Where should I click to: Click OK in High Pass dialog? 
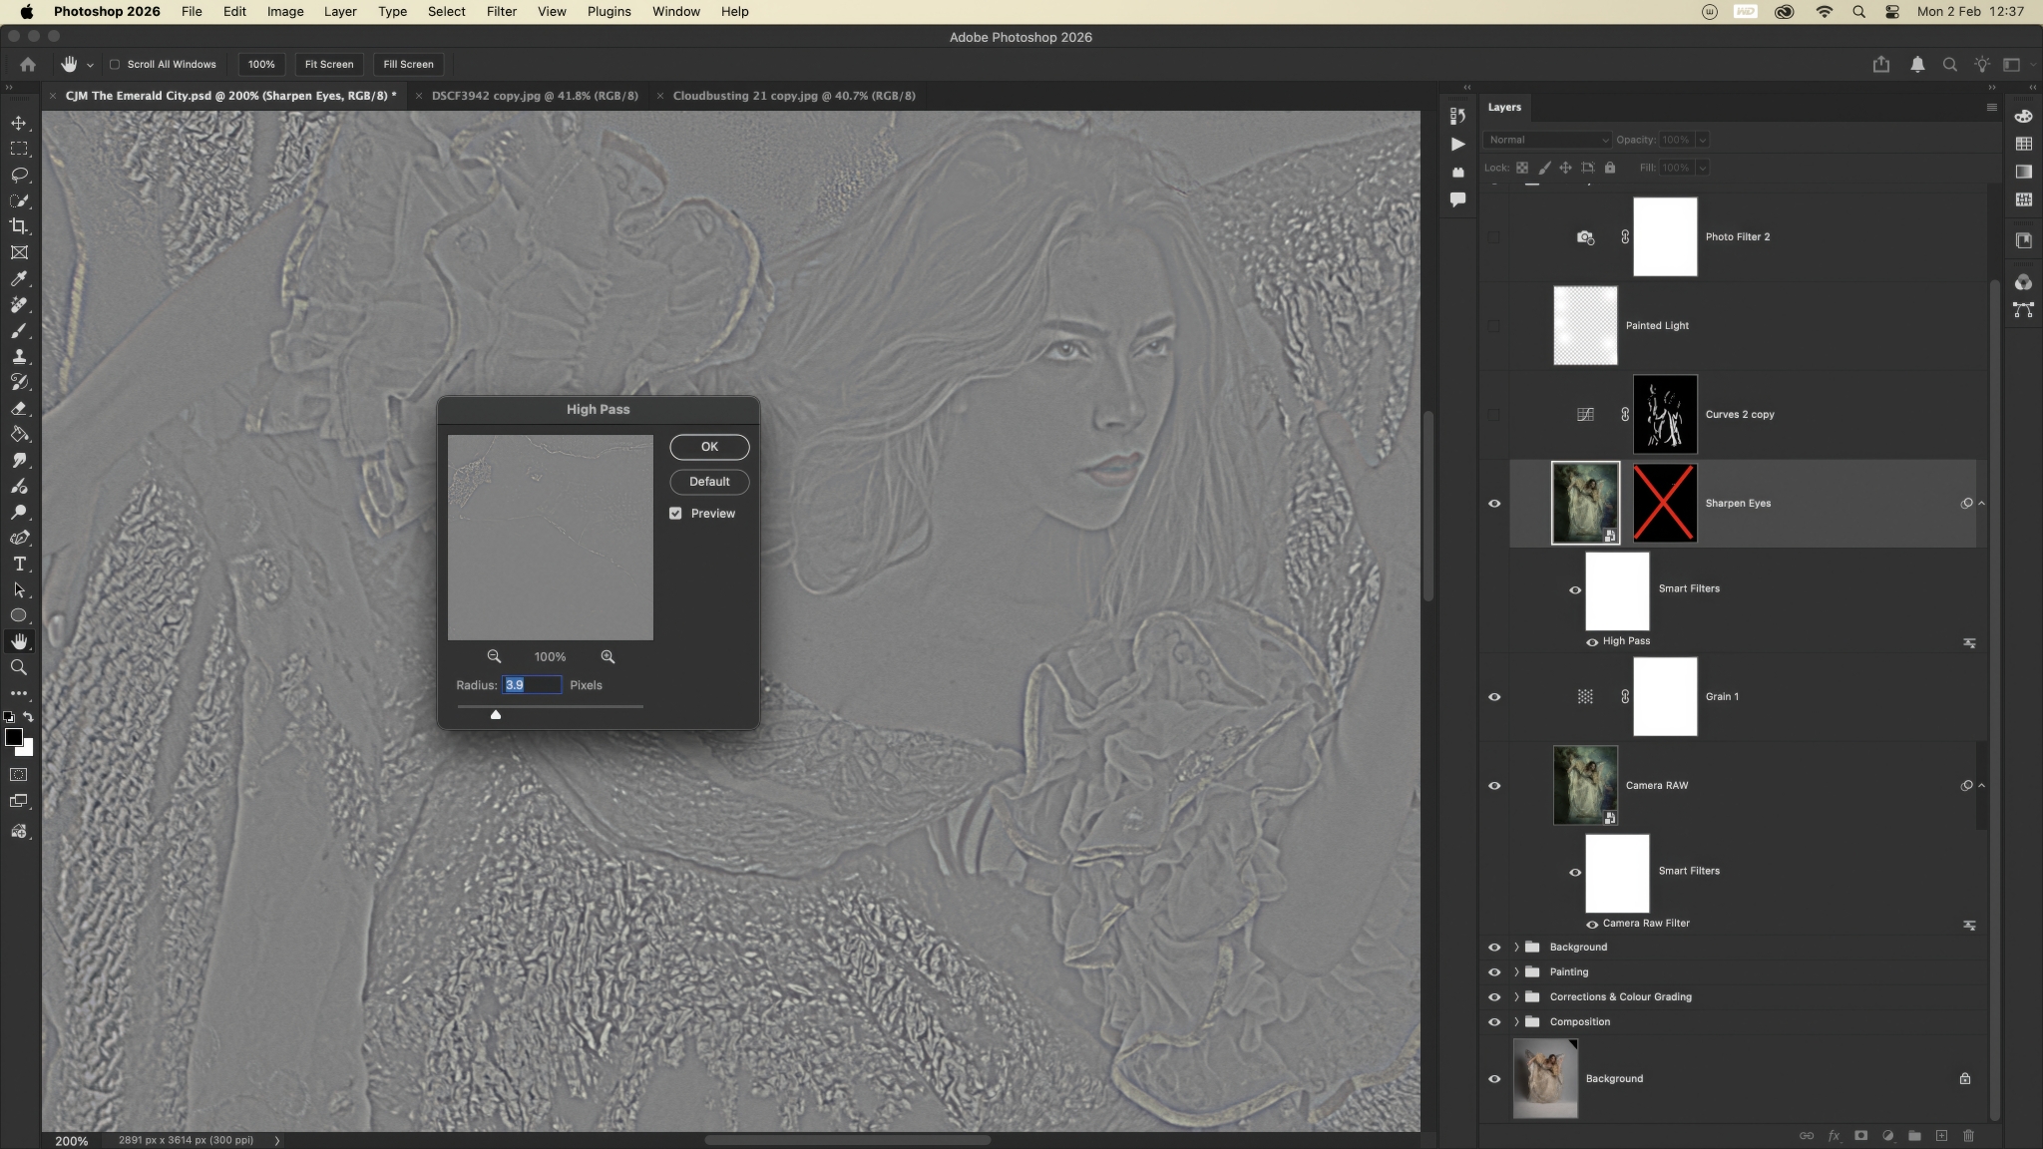pos(709,447)
